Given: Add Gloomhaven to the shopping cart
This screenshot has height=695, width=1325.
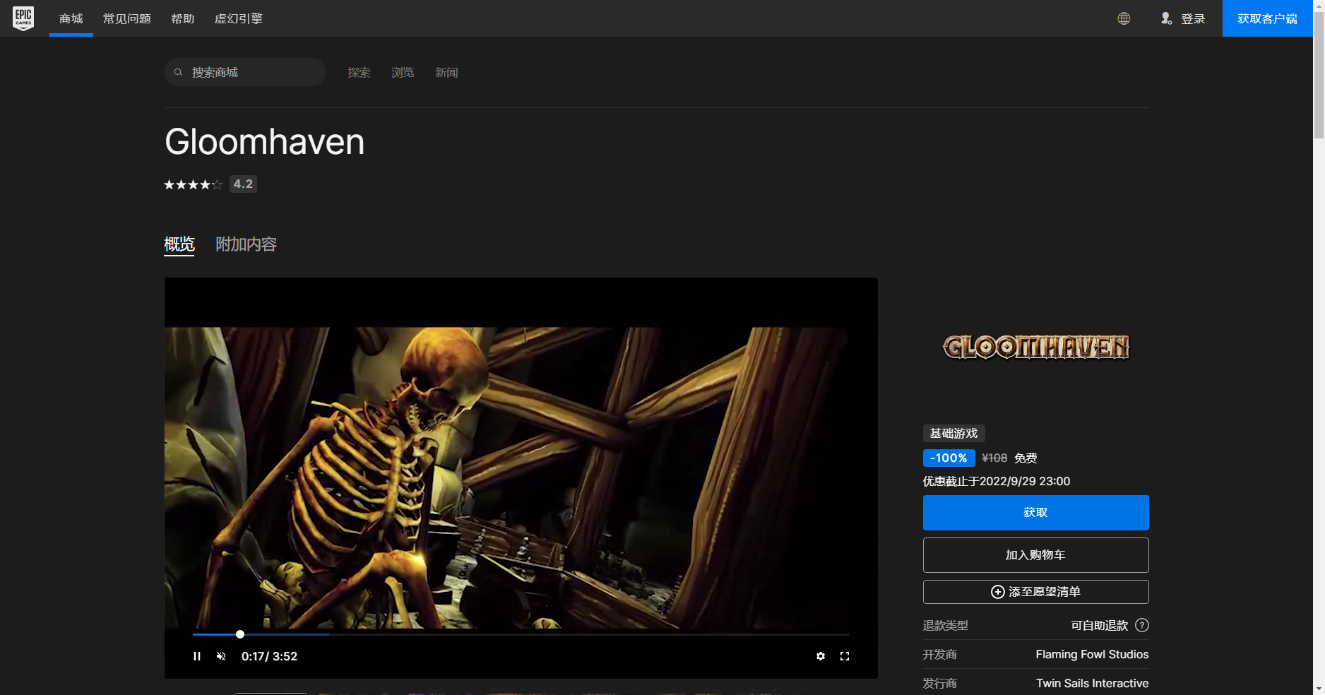Looking at the screenshot, I should coord(1035,554).
